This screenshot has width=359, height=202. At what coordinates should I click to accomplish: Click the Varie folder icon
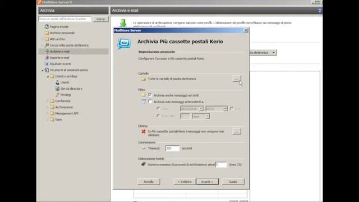pos(52,120)
